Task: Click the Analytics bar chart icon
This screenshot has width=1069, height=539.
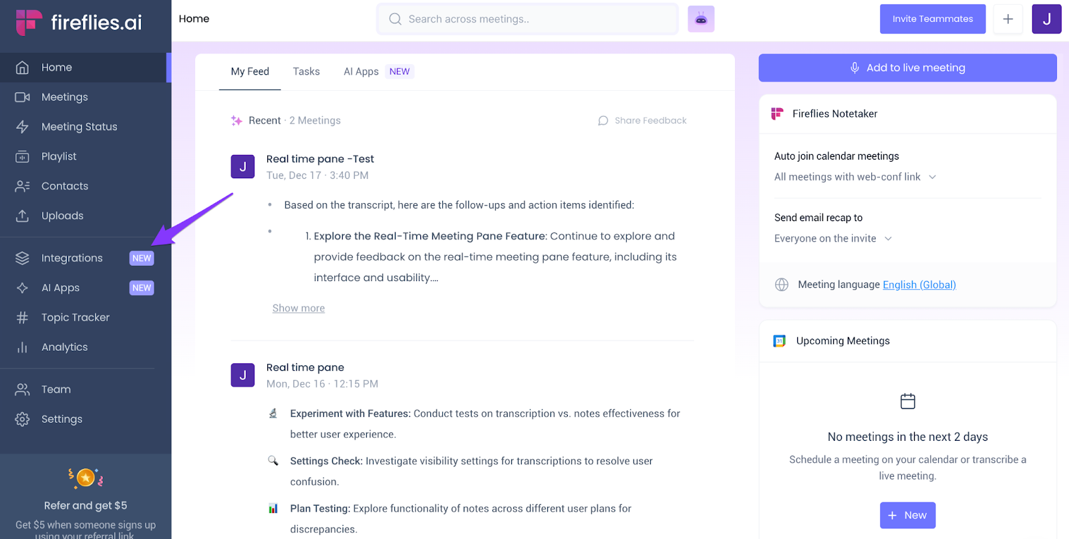Action: [x=22, y=347]
